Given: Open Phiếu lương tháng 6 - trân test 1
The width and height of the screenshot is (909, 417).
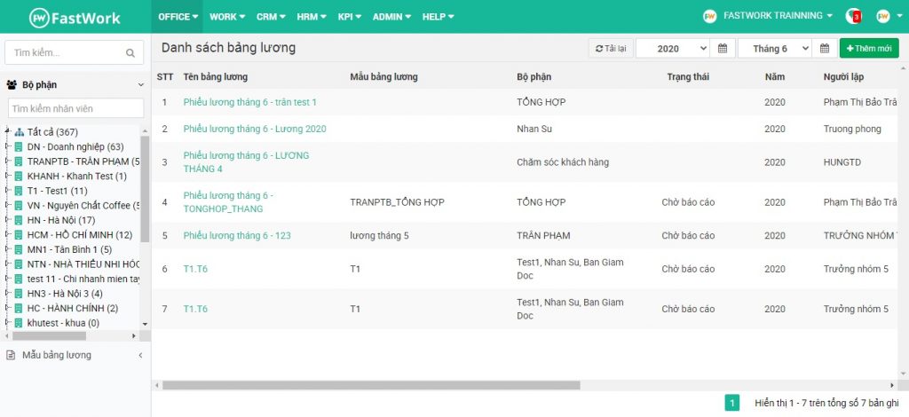Looking at the screenshot, I should click(249, 102).
